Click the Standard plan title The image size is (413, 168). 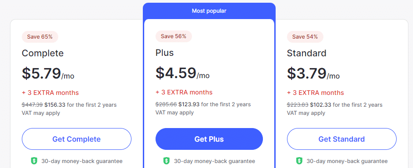tap(307, 54)
